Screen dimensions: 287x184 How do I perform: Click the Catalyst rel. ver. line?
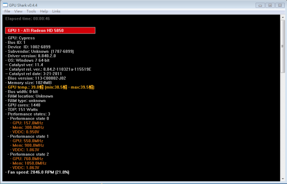48,69
